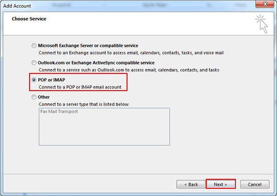Click the Back button

pyautogui.click(x=191, y=185)
